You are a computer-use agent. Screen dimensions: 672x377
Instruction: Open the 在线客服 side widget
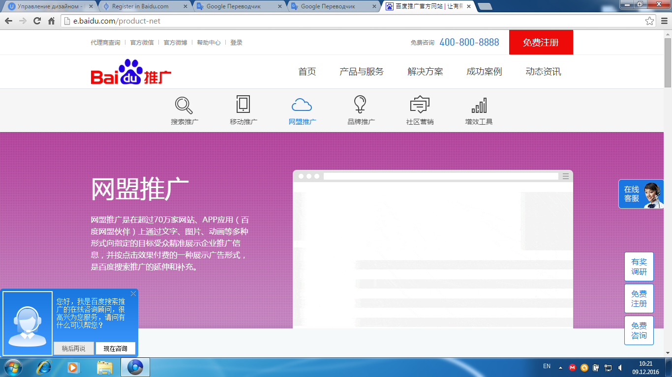641,194
